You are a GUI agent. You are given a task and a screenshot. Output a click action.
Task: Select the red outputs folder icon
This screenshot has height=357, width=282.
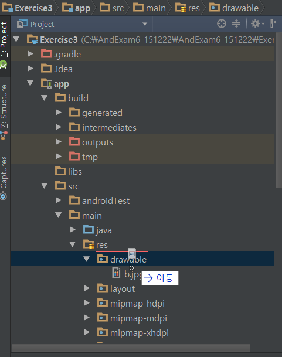[x=74, y=141]
